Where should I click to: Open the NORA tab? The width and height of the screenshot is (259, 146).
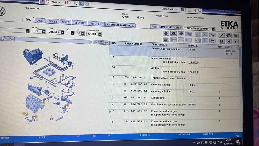(x=66, y=22)
